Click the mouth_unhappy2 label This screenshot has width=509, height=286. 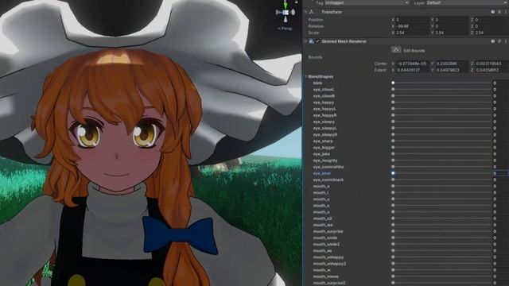329,264
